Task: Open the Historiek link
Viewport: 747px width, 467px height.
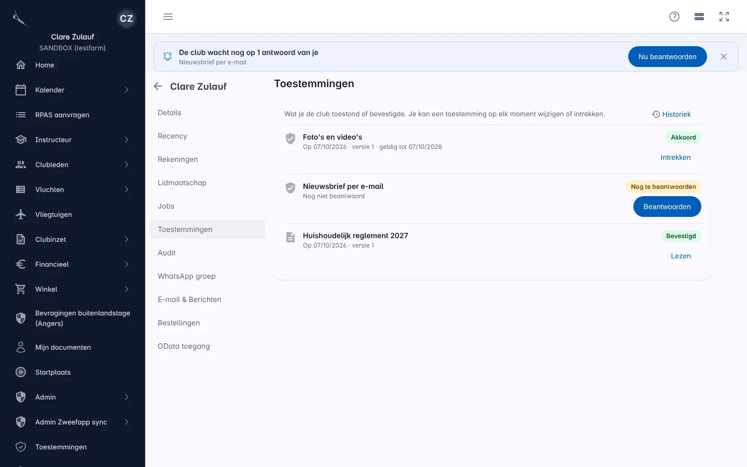Action: coord(672,114)
